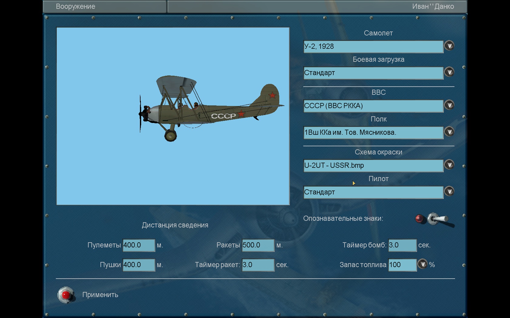Click the Пушки convergence distance field

coord(139,265)
